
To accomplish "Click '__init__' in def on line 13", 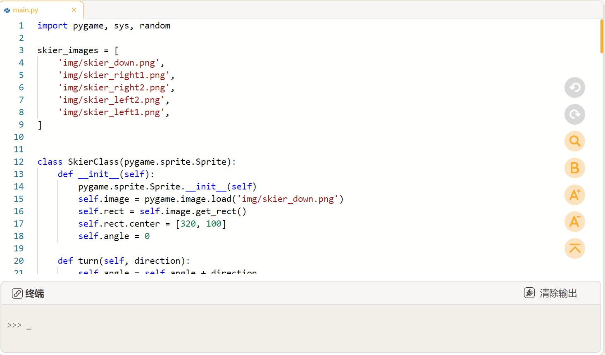I will pos(99,174).
